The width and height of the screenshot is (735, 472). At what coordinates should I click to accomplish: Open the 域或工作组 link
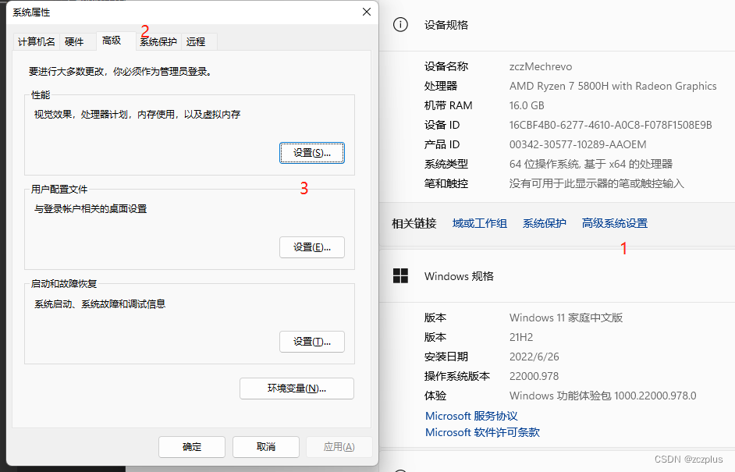(x=480, y=223)
